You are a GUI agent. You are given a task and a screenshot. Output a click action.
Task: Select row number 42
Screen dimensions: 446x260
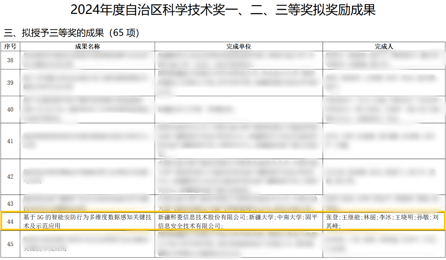(10, 176)
